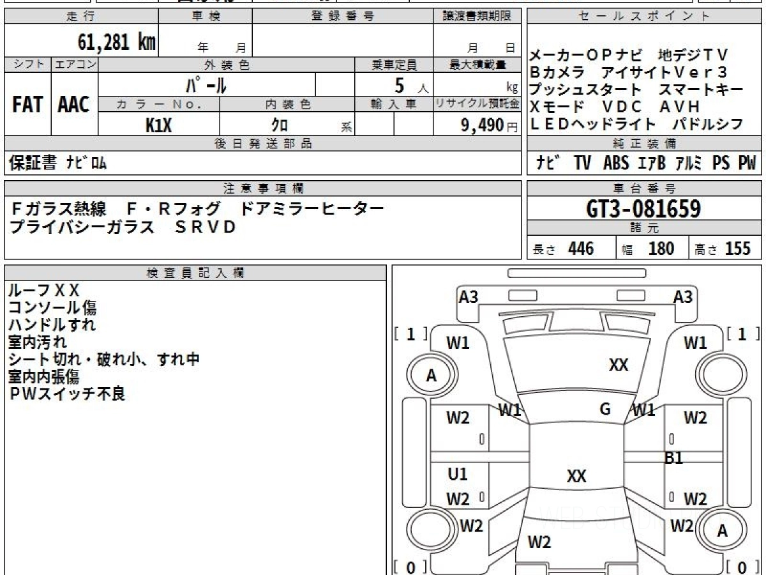Click the プッシュスタート スマートキー line
The height and width of the screenshot is (575, 766).
(x=636, y=89)
